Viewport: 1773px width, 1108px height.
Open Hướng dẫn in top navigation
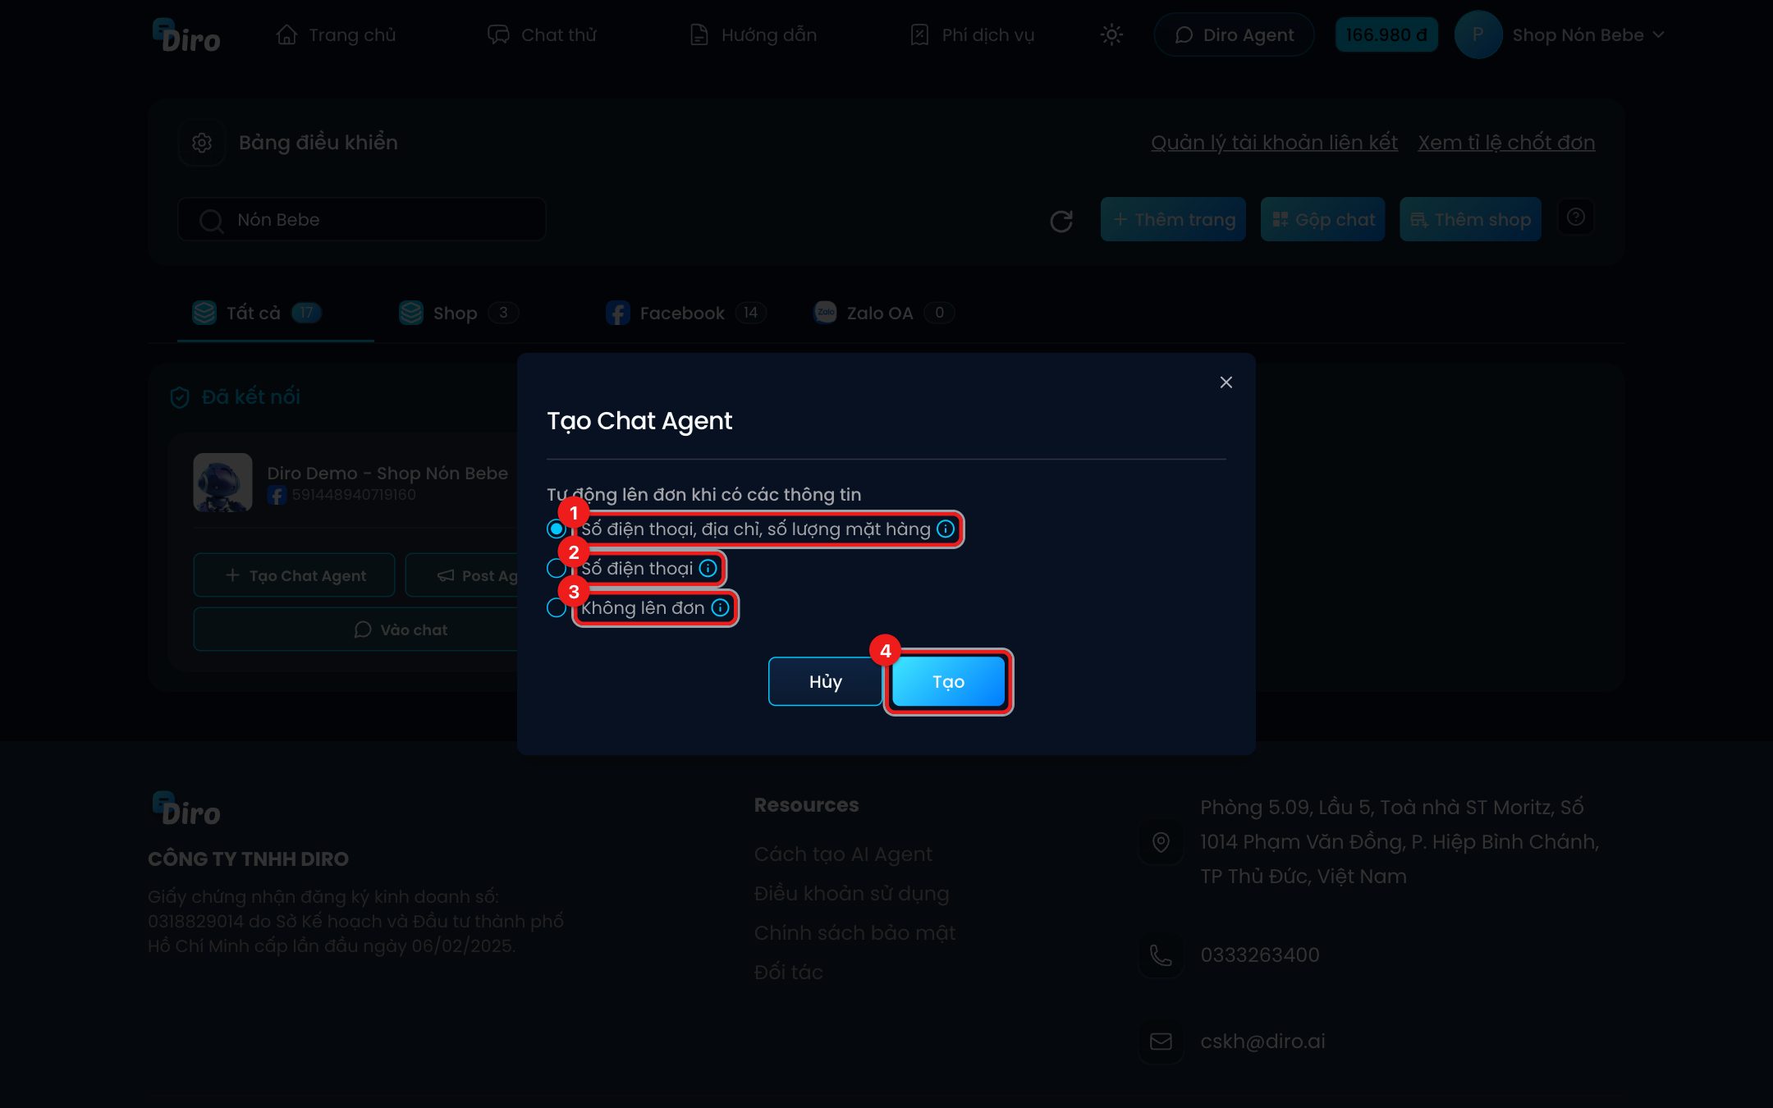753,35
